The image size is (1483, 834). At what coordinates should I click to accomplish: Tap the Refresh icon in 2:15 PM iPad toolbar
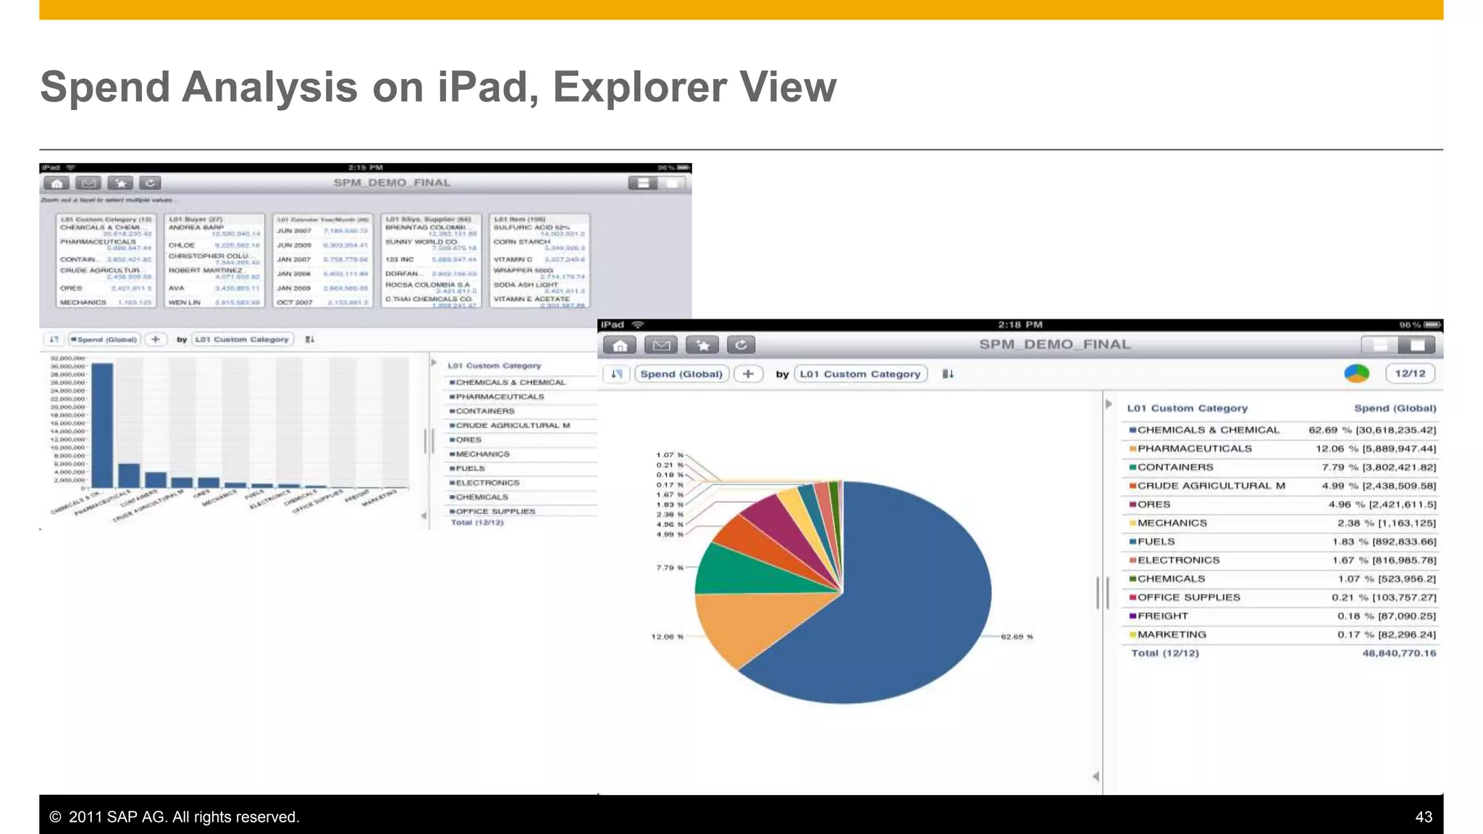[x=150, y=183]
